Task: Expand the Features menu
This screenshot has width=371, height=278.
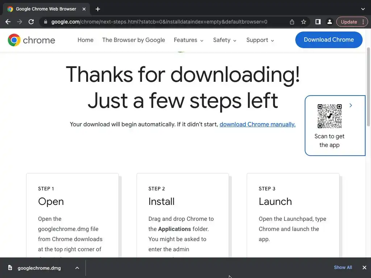Action: (188, 40)
